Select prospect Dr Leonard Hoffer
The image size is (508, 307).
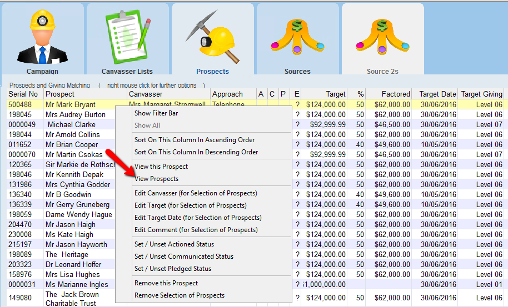(x=73, y=265)
